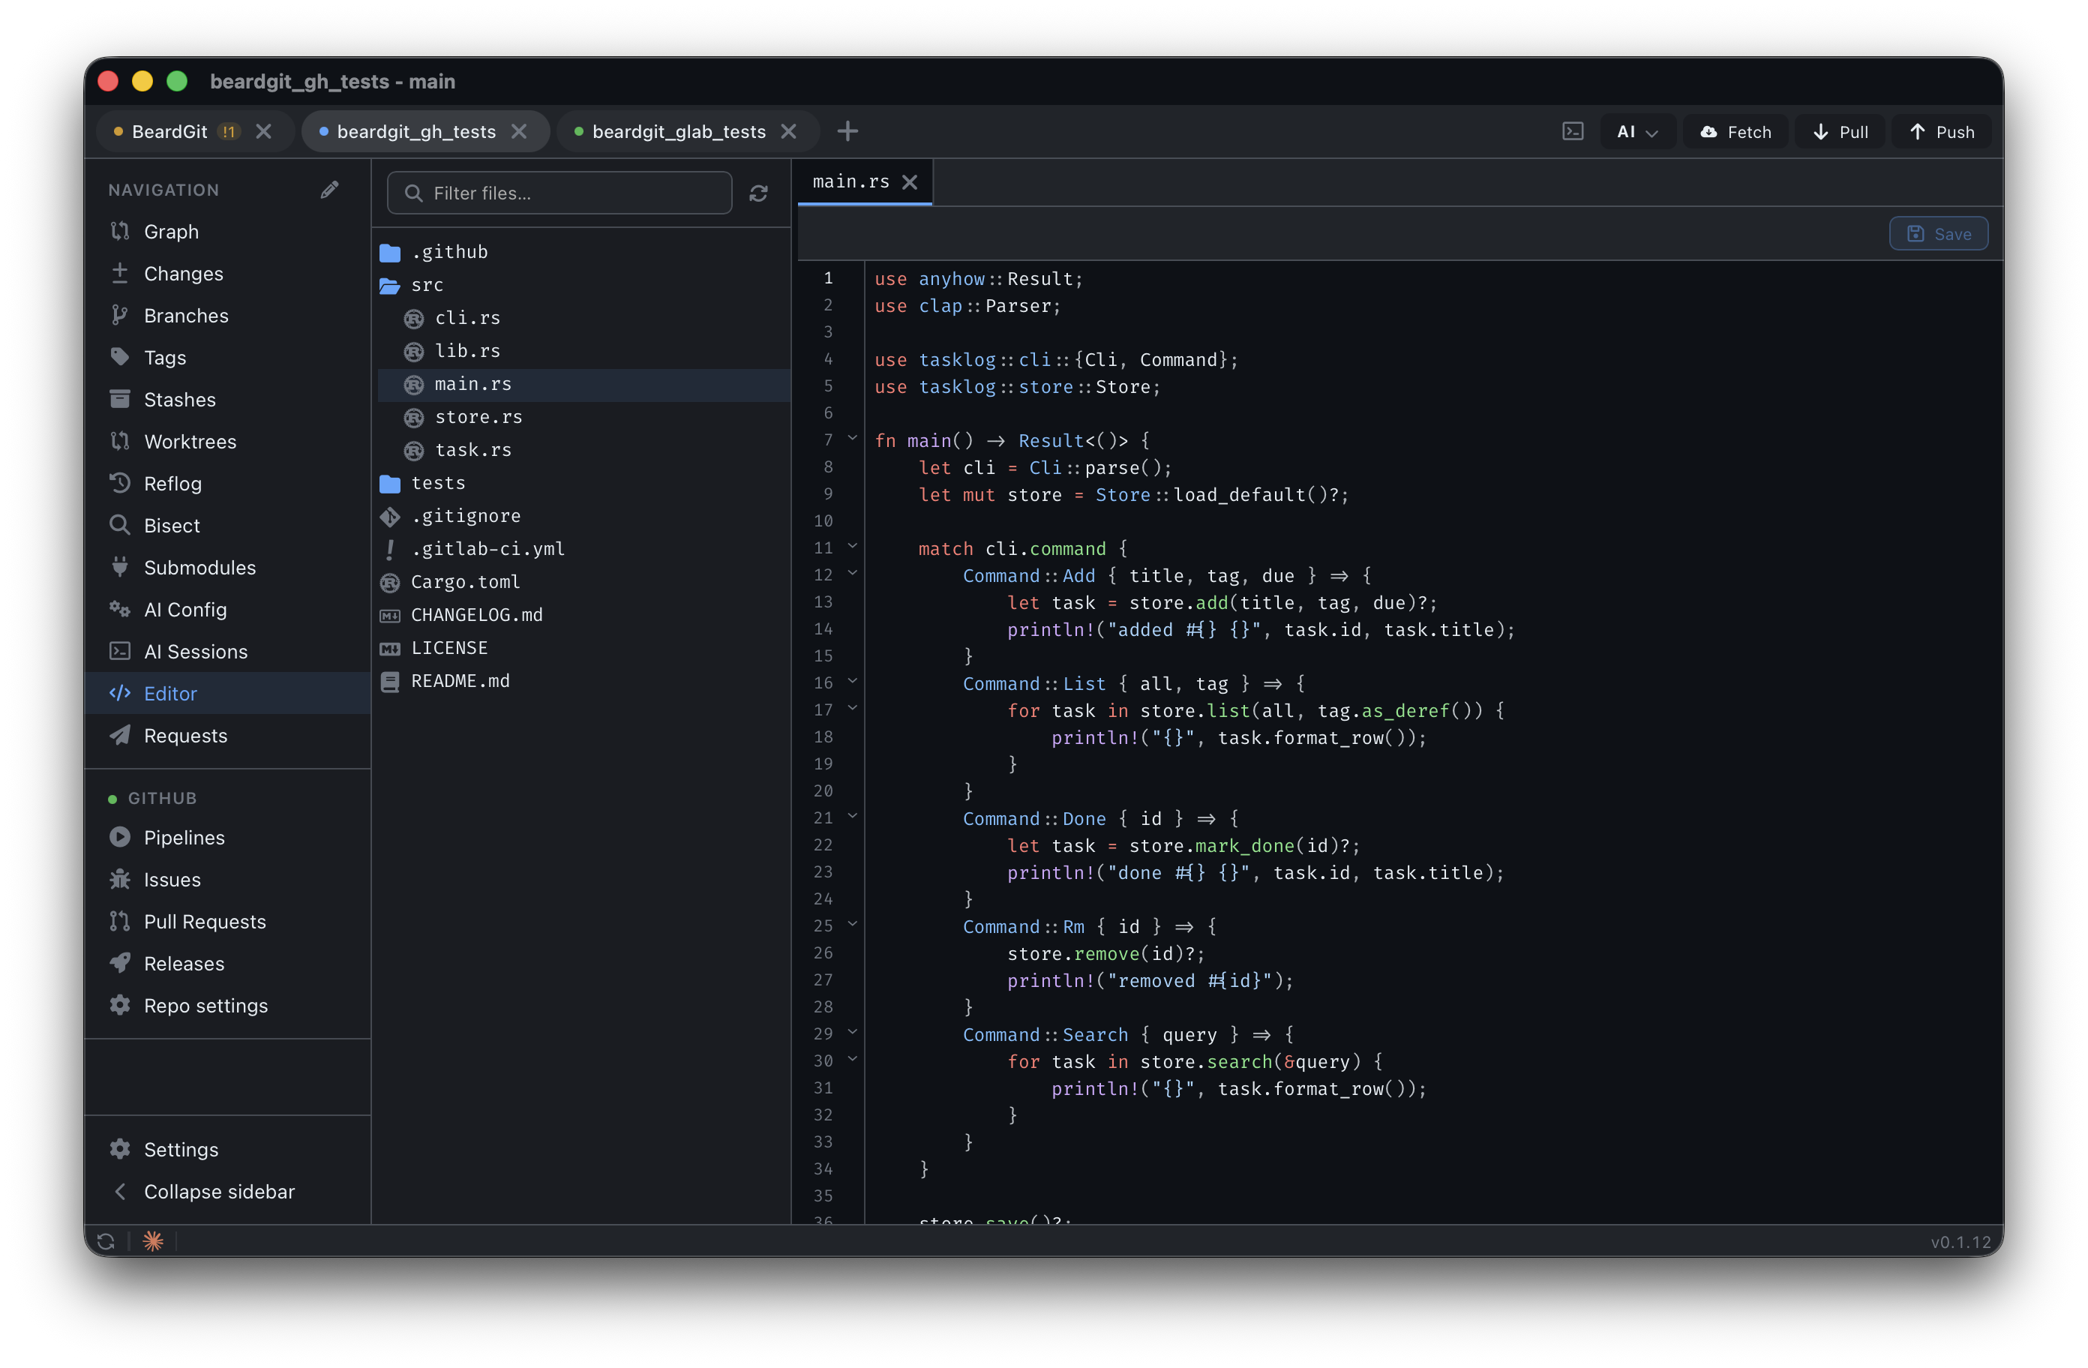Open task.rs file
The image size is (2088, 1368).
pyautogui.click(x=584, y=450)
